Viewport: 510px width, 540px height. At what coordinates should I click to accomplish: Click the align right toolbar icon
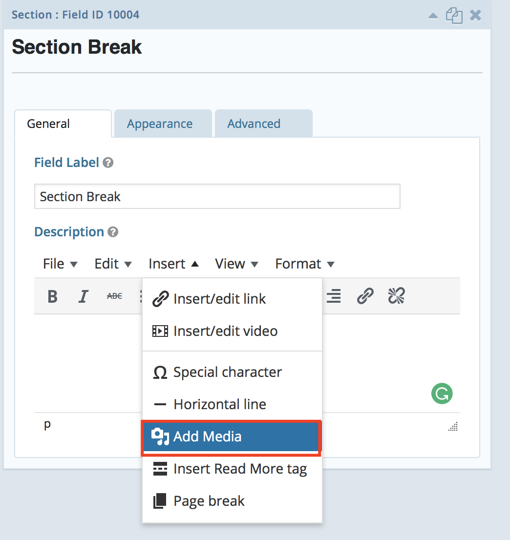tap(334, 296)
